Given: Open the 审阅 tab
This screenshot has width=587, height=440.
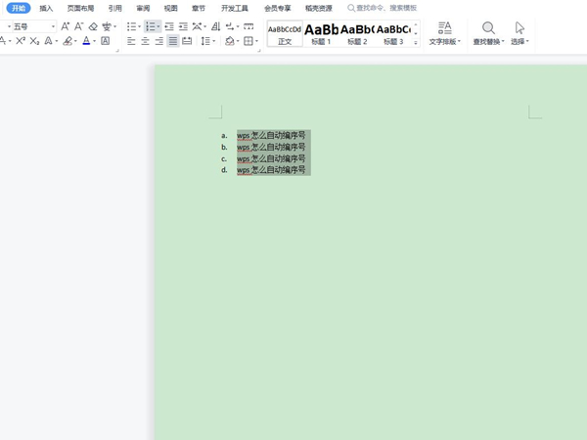Looking at the screenshot, I should pyautogui.click(x=143, y=8).
